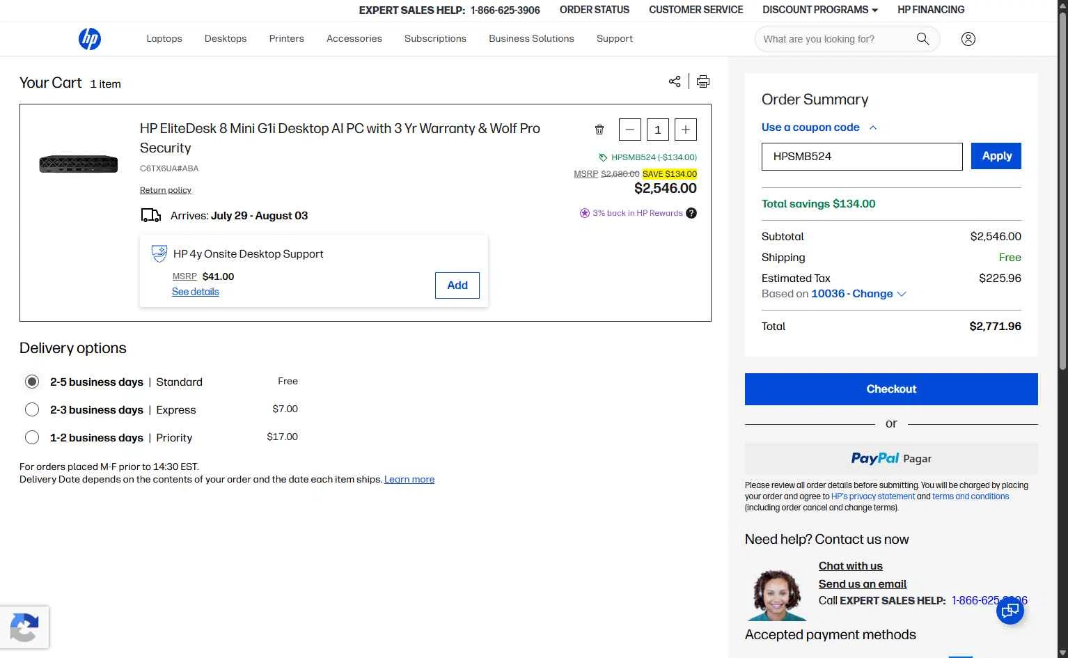Click 3% back in HP Rewards text
Viewport: 1068px width, 658px height.
[638, 213]
